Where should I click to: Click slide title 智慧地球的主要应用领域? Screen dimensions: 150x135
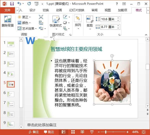click(76, 49)
